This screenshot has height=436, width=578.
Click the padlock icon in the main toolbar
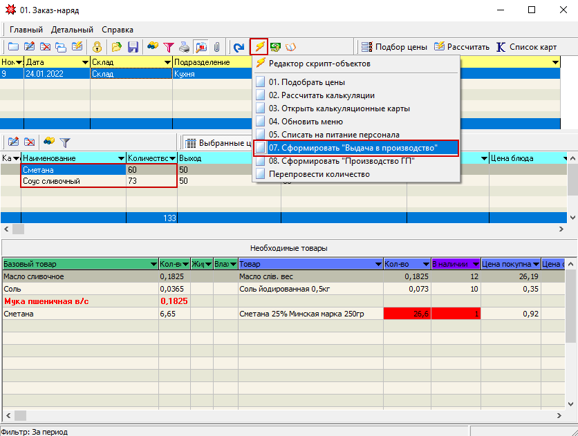pos(97,47)
